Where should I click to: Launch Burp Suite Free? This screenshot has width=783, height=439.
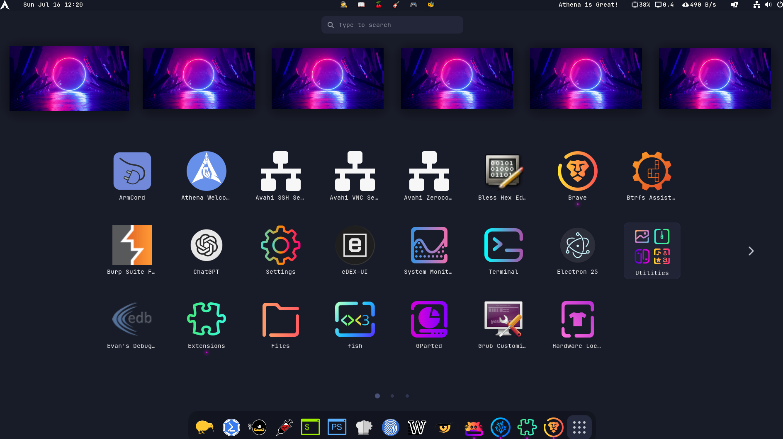[x=132, y=245]
